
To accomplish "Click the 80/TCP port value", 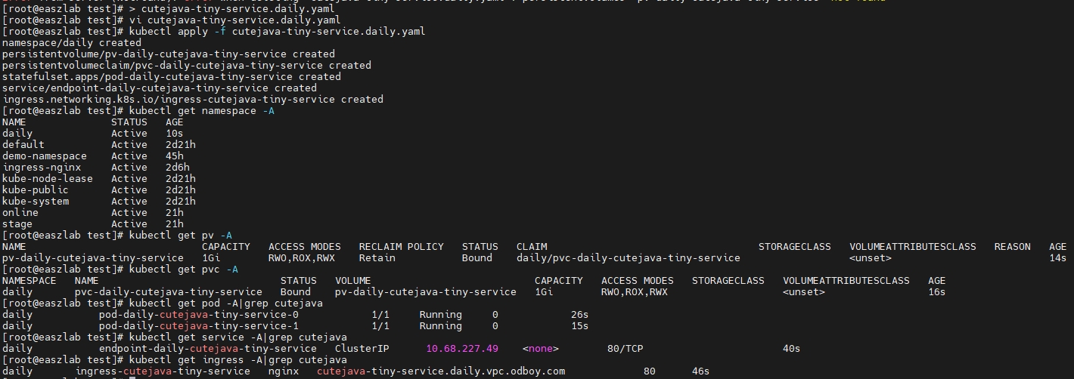I will click(625, 349).
